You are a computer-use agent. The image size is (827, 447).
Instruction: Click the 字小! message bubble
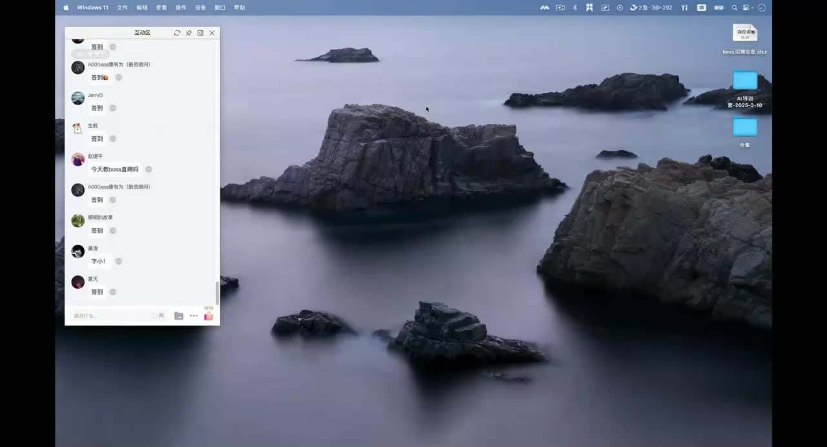coord(98,262)
